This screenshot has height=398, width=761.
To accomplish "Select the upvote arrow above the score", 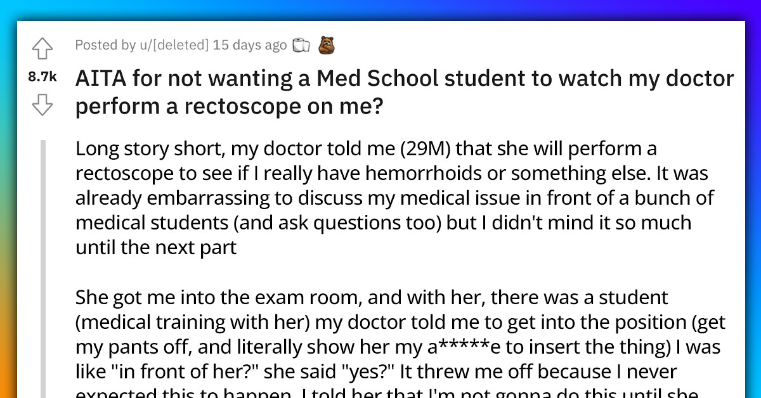I will pos(43,49).
